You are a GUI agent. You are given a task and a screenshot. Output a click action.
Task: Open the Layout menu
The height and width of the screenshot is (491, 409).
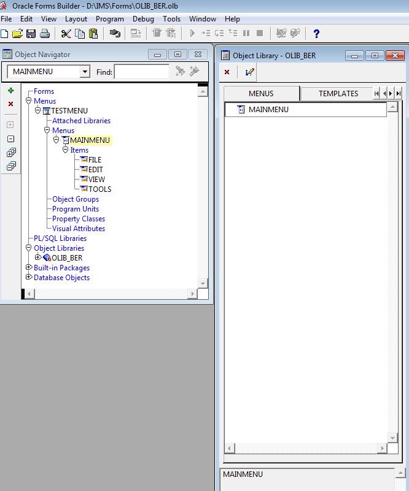[76, 19]
